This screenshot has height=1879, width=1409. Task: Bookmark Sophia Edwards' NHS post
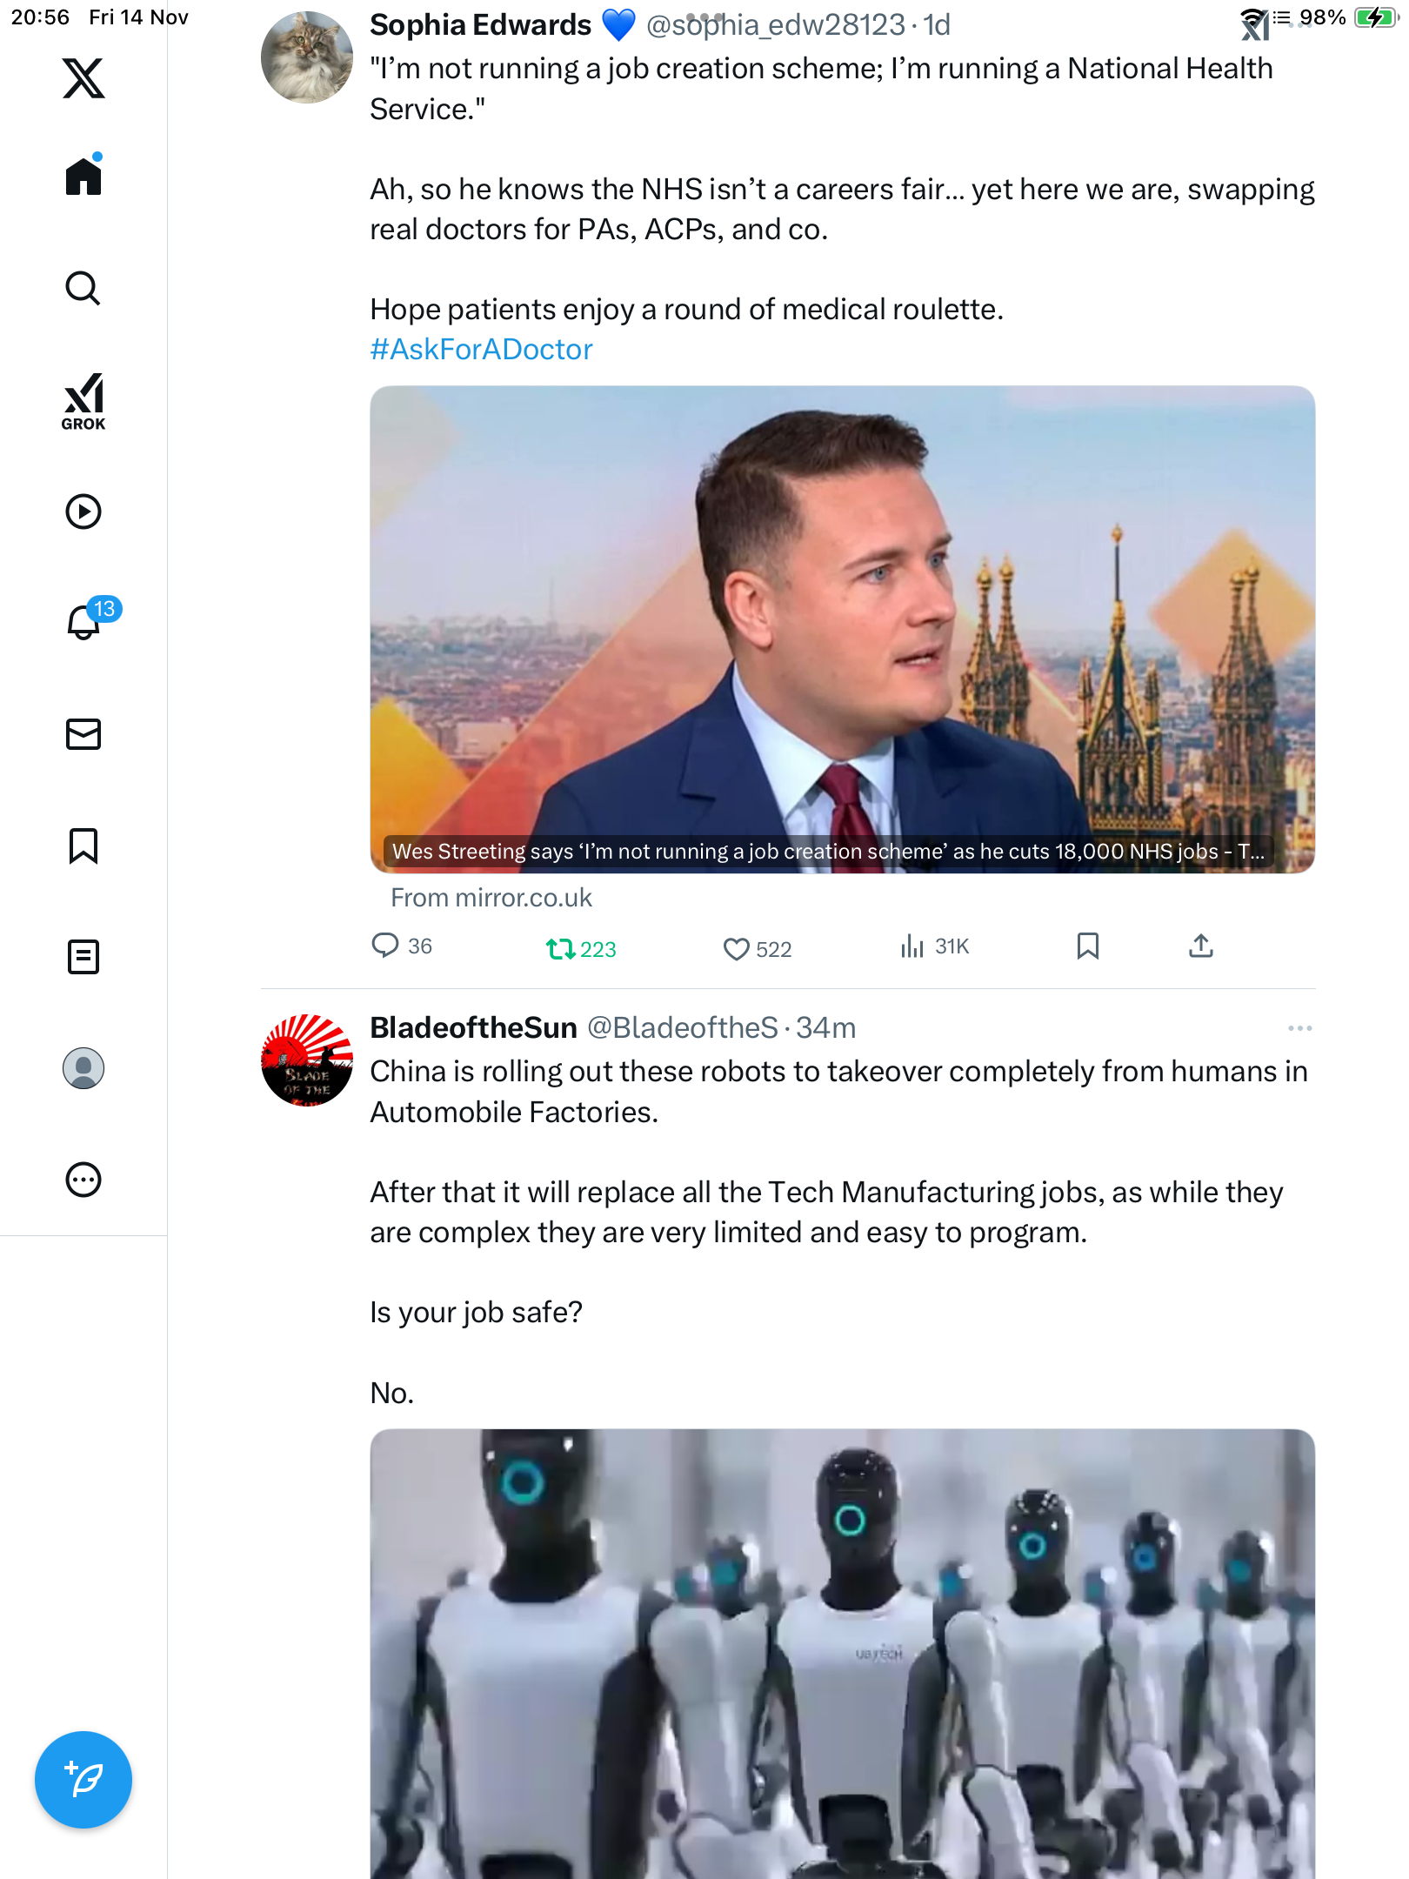(1087, 946)
